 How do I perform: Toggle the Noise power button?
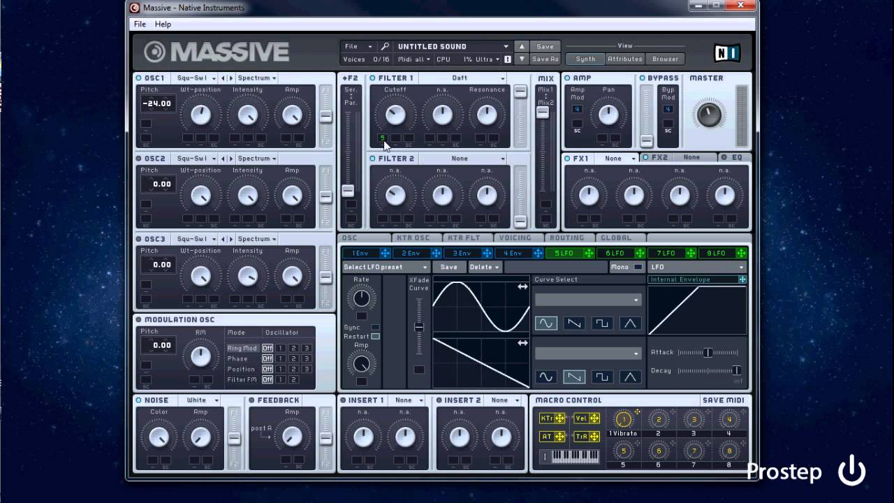tap(139, 400)
